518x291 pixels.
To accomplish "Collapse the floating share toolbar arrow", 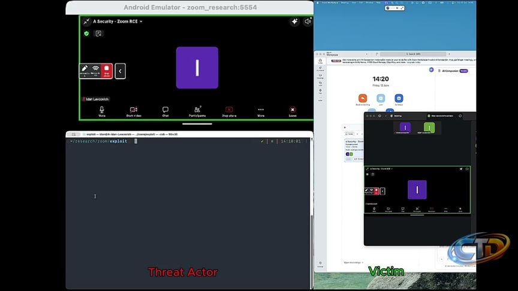I will coord(121,71).
